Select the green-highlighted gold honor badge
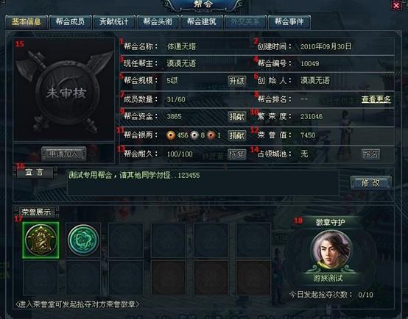 pos(41,240)
